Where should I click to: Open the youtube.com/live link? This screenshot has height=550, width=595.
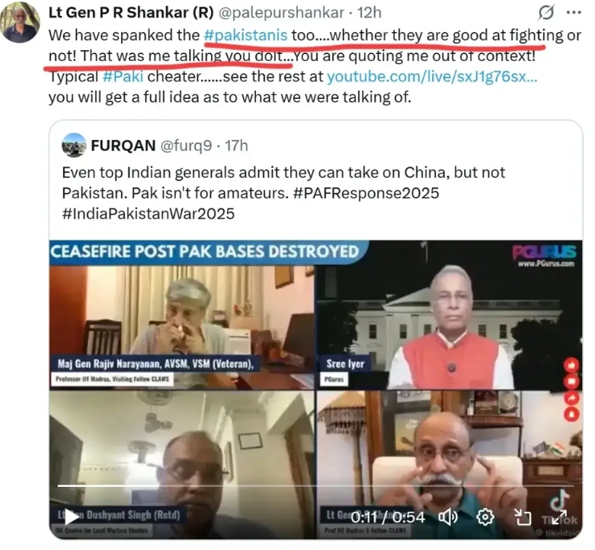point(432,77)
